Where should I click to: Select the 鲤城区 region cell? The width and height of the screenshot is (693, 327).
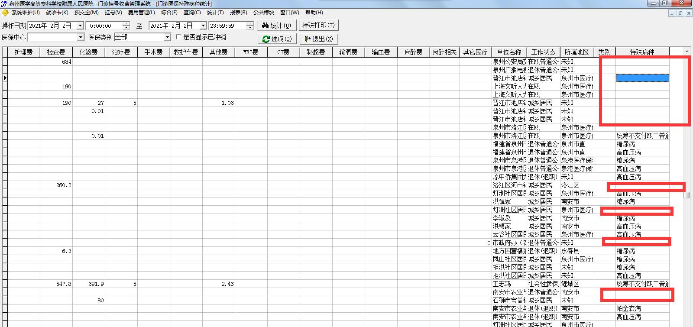tap(576, 284)
